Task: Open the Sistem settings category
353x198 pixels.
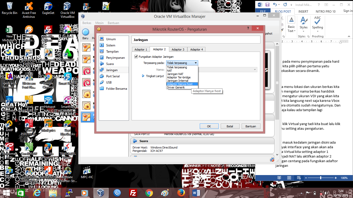Action: (x=114, y=45)
